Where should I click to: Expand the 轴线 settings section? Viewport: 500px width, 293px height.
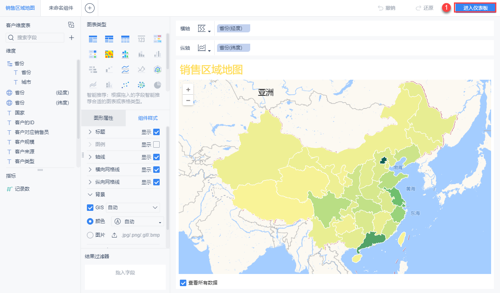[90, 157]
